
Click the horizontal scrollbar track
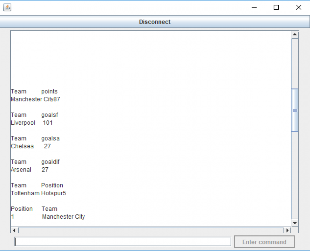pyautogui.click(x=152, y=230)
